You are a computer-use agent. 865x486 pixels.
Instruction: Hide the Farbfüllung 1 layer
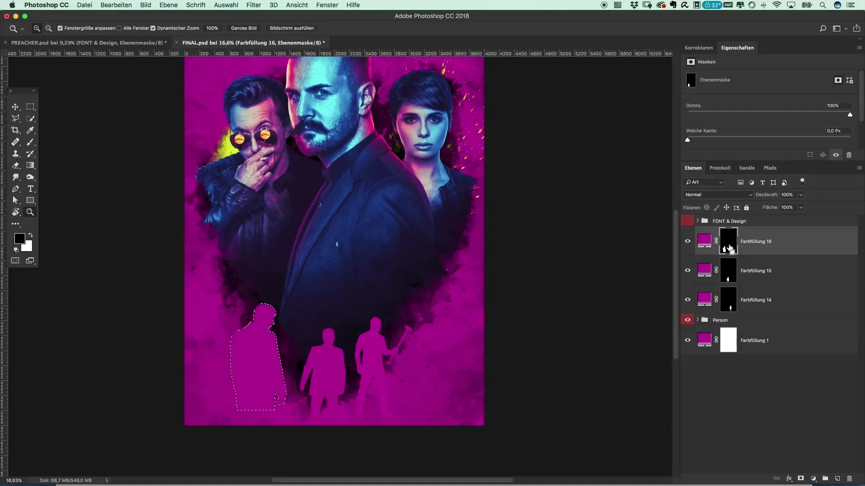(x=687, y=340)
